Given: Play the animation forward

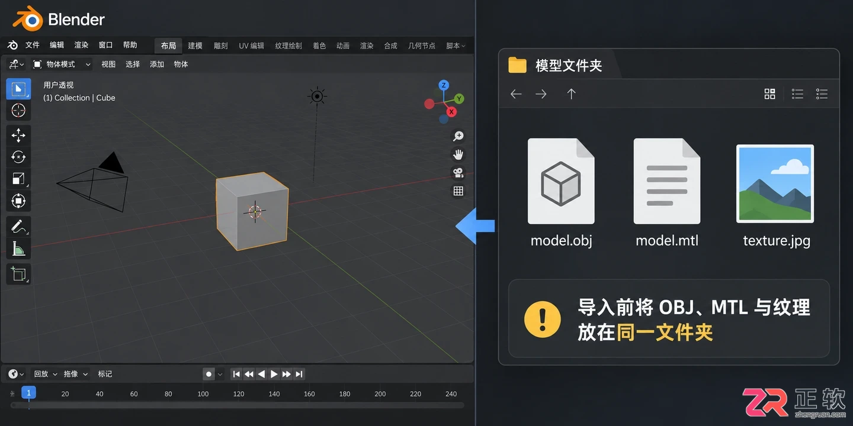Looking at the screenshot, I should pyautogui.click(x=274, y=374).
